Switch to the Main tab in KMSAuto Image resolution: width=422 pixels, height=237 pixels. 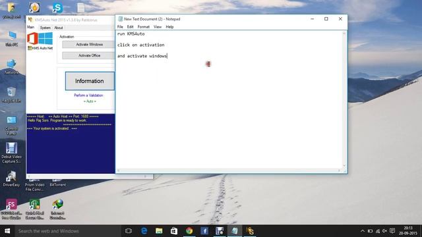[31, 28]
